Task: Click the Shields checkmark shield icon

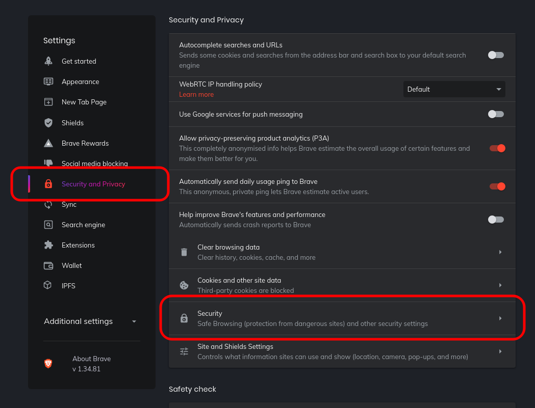Action: (x=48, y=123)
